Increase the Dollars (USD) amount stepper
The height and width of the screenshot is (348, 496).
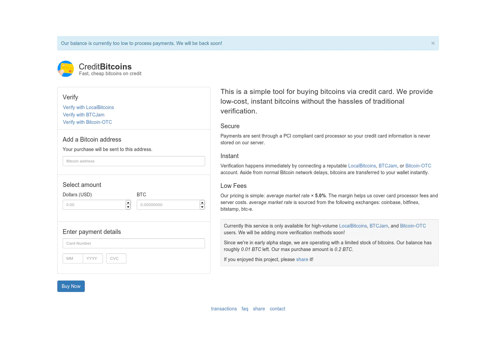coord(128,203)
